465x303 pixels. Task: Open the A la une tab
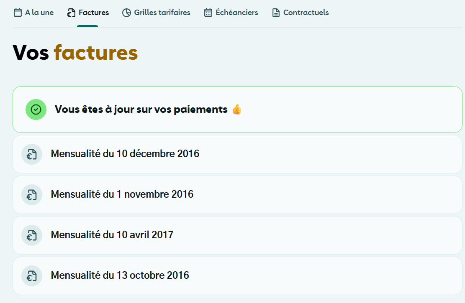point(39,13)
